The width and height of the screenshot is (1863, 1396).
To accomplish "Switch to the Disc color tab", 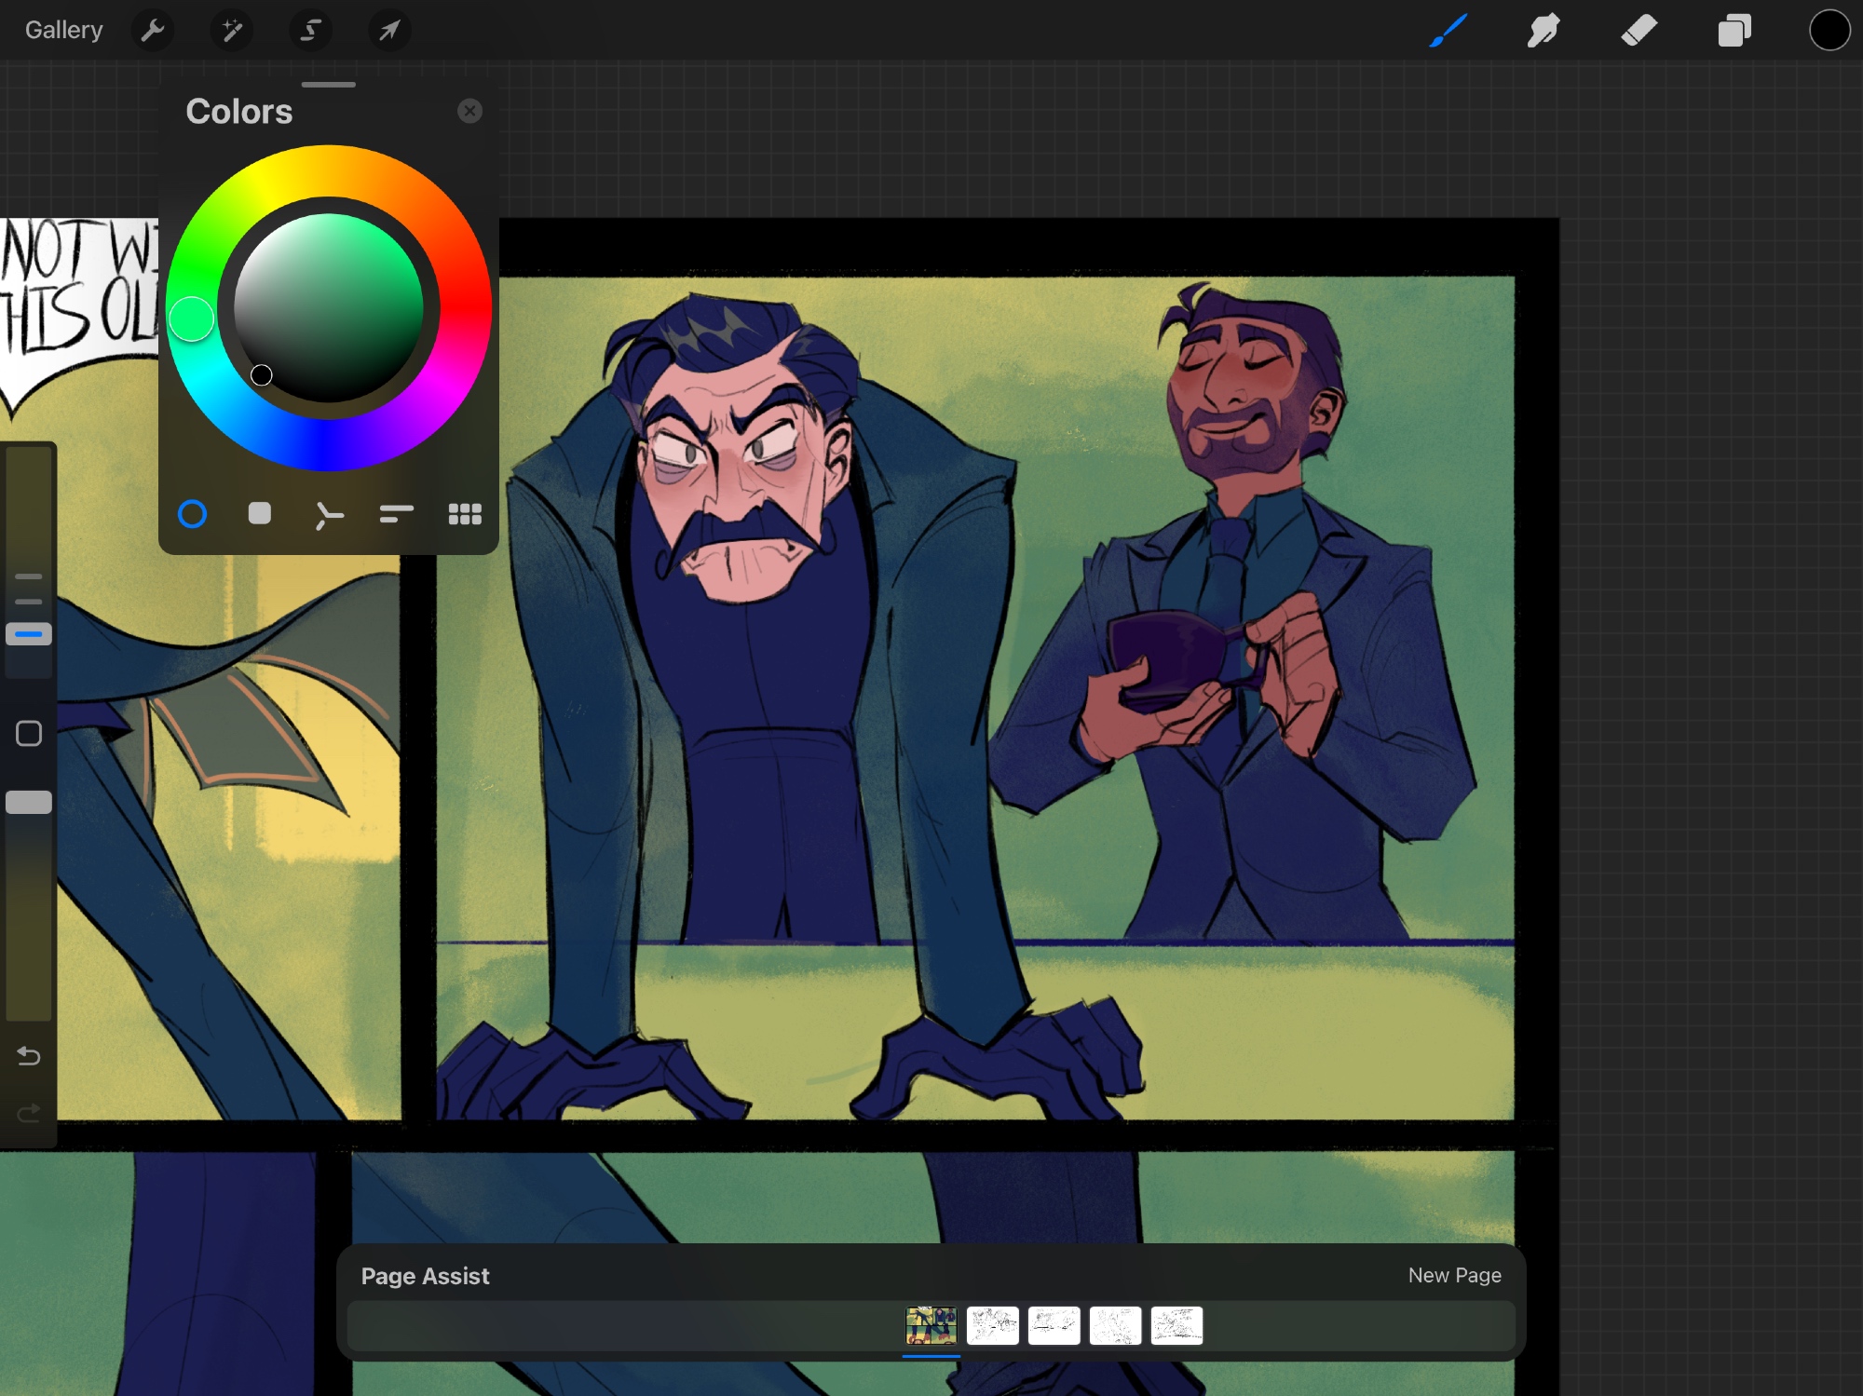I will click(x=192, y=514).
